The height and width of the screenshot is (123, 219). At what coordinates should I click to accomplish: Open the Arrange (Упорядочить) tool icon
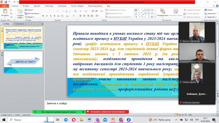(163, 11)
